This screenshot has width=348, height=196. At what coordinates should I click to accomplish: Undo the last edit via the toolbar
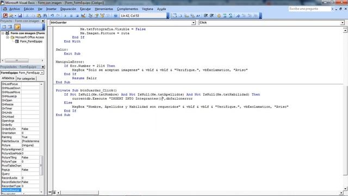pyautogui.click(x=52, y=16)
